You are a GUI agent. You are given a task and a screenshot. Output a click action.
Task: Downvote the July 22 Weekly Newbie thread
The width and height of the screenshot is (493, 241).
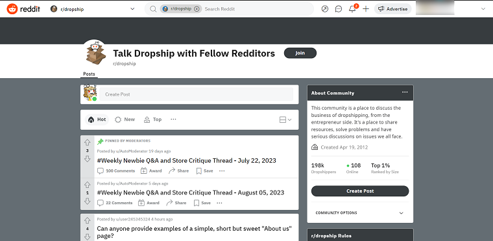[x=88, y=159]
